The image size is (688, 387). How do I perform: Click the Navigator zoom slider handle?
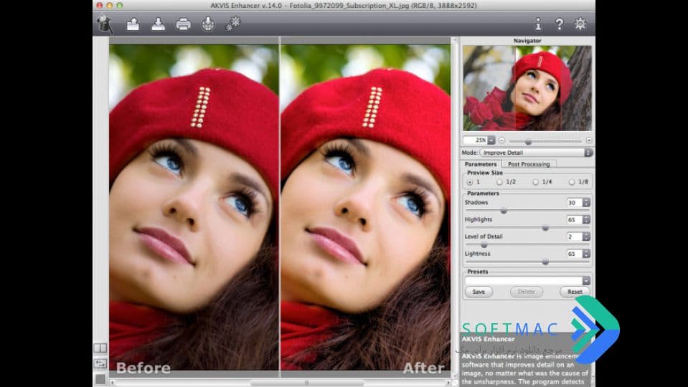point(528,142)
